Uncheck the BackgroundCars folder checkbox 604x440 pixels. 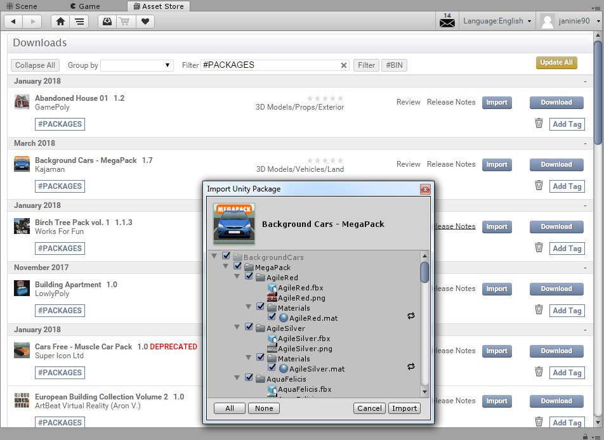(226, 256)
